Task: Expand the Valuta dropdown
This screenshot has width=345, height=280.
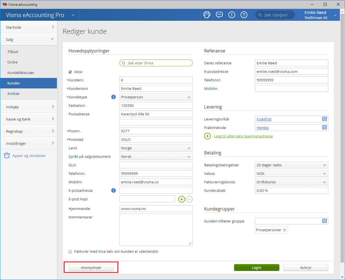Action: coord(291,174)
